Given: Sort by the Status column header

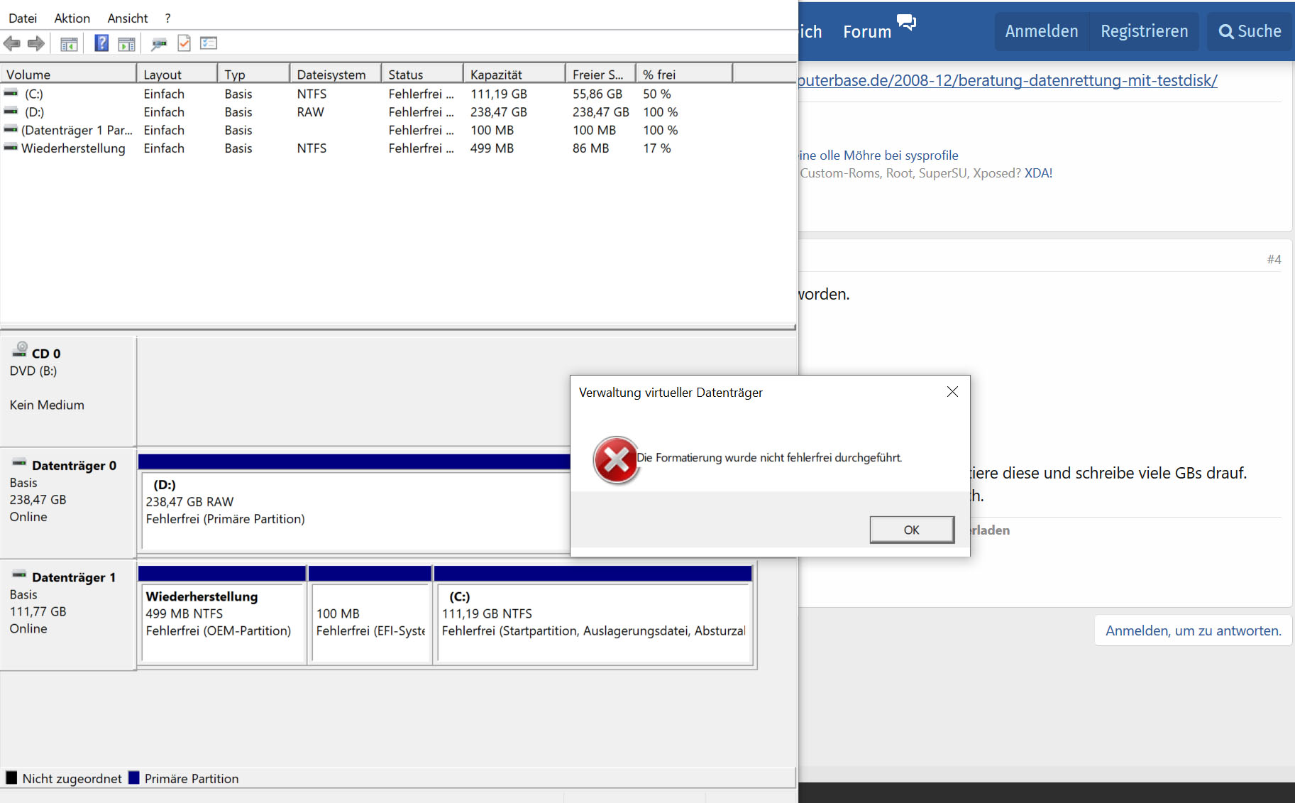Looking at the screenshot, I should [x=423, y=74].
